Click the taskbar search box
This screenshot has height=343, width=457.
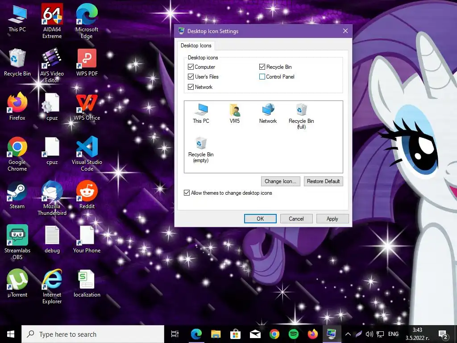pos(93,334)
